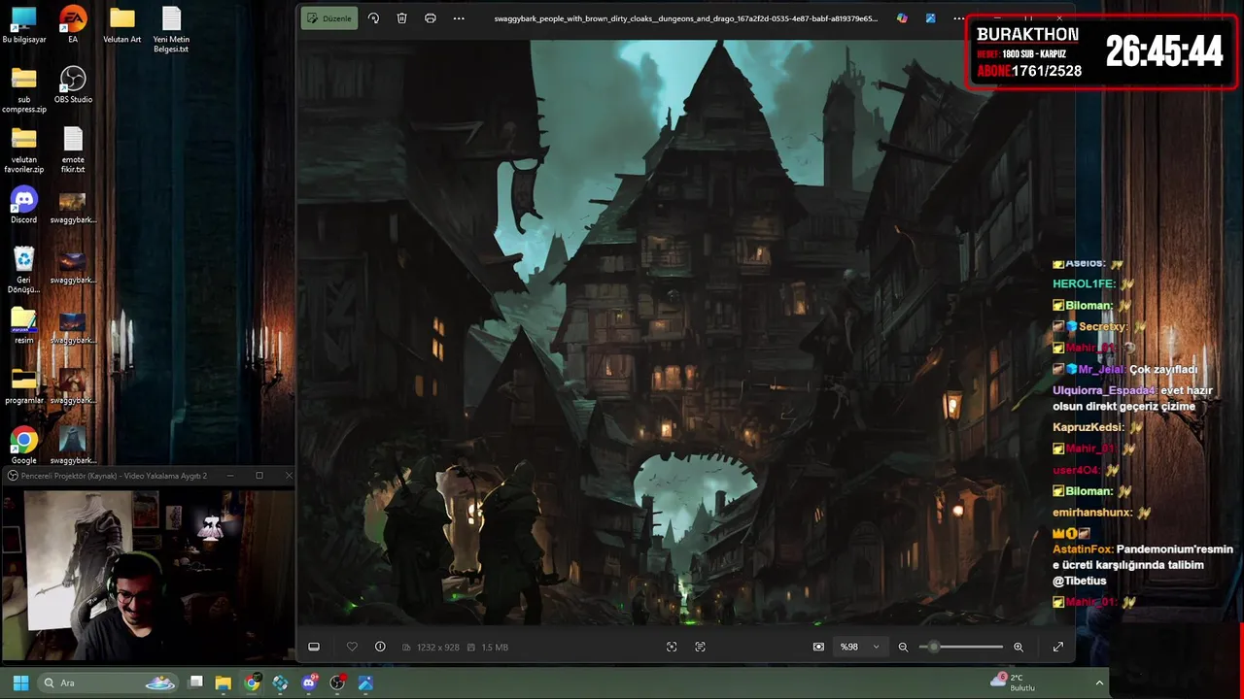Scan text in the image
Image resolution: width=1244 pixels, height=699 pixels.
point(700,647)
